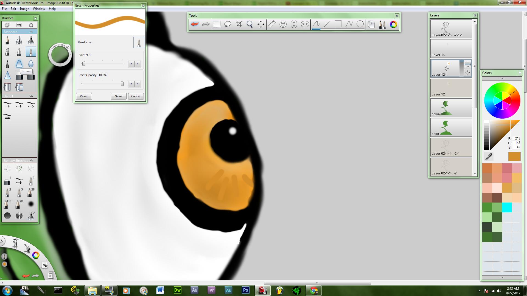The height and width of the screenshot is (296, 527).
Task: Click Cancel in Brush Properties
Action: 136,96
